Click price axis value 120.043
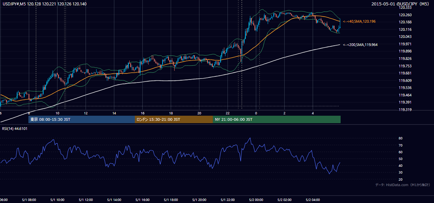434x203 pixels. pos(405,37)
